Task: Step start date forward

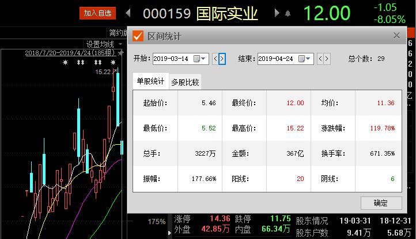Action: (x=222, y=59)
